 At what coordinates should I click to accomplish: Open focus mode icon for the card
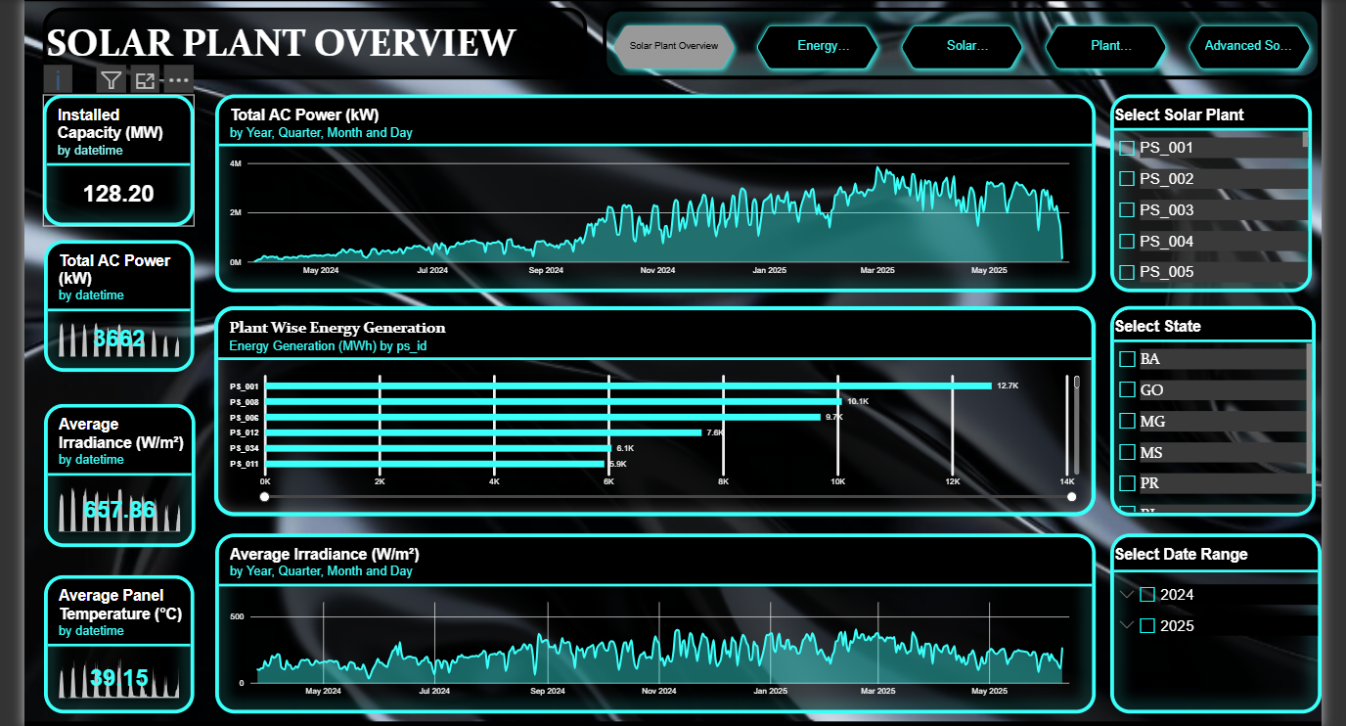(145, 80)
